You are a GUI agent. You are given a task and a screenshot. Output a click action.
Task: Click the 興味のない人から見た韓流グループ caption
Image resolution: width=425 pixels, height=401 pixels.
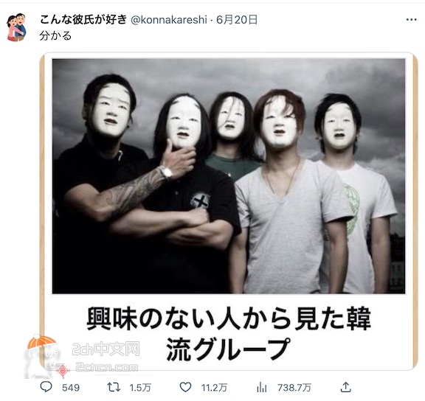(228, 334)
